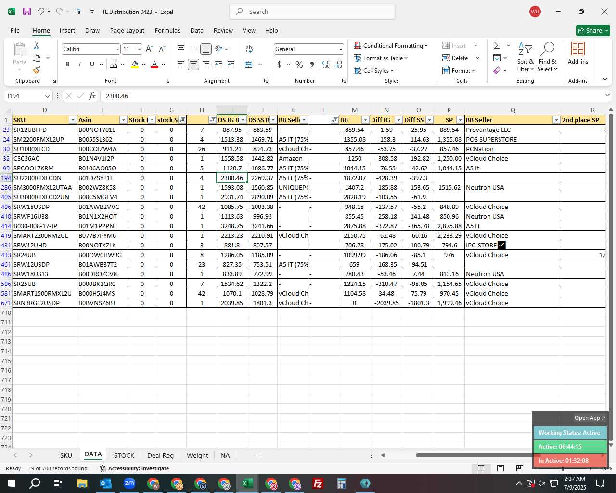Click the Decrease Decimal icon
This screenshot has width=616, height=493.
click(338, 64)
